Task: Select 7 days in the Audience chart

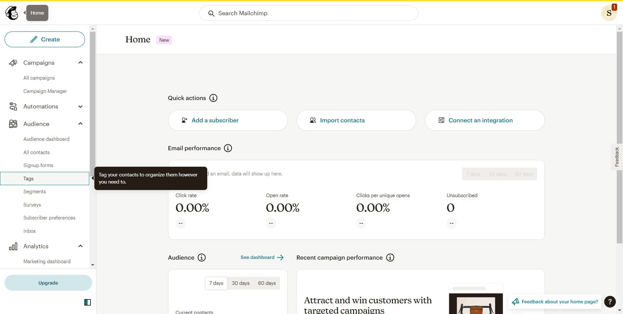Action: [x=216, y=283]
